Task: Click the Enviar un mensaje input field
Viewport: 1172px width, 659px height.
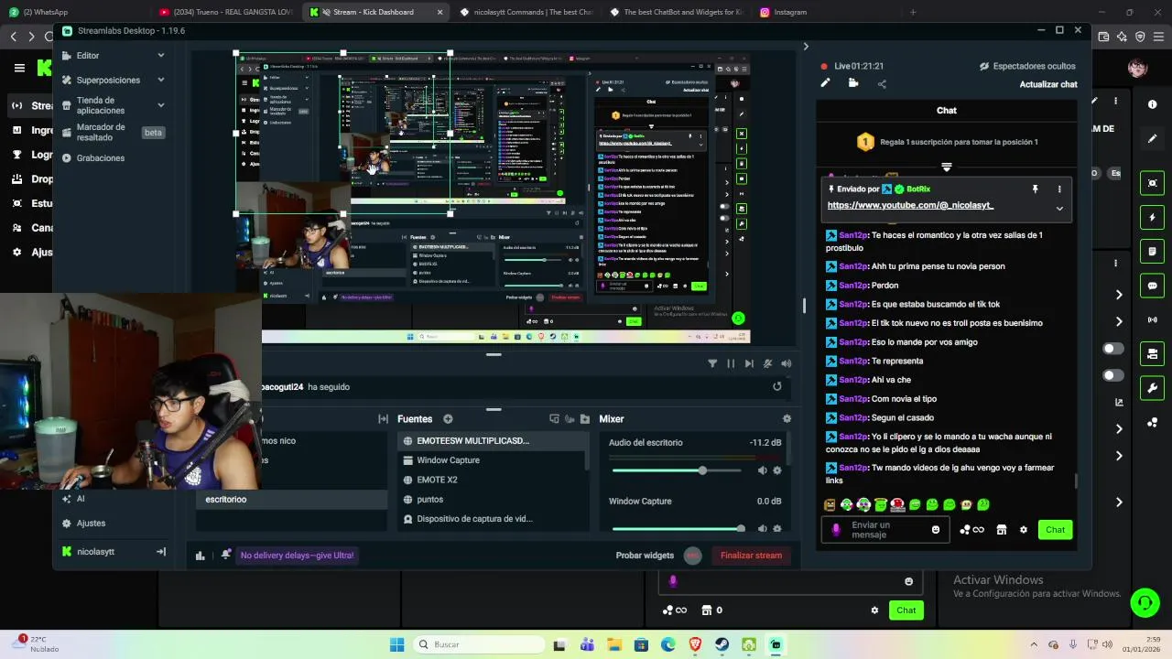Action: pyautogui.click(x=884, y=530)
